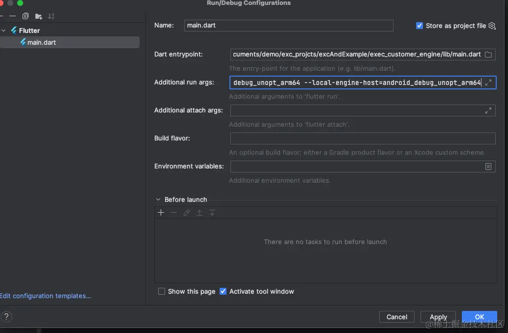Open project file storage settings gear
The width and height of the screenshot is (508, 333).
click(x=492, y=26)
